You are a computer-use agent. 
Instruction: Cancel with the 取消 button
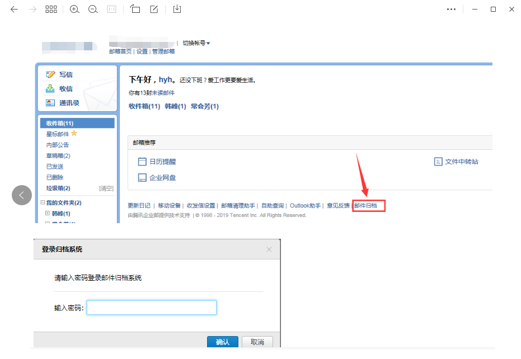pos(257,342)
